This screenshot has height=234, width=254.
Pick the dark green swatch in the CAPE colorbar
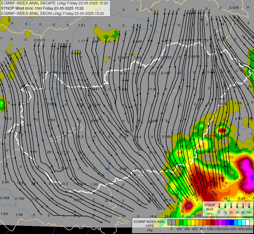click(181, 222)
